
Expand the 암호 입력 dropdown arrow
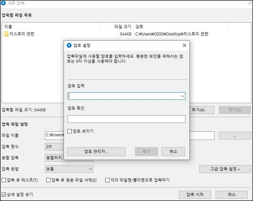[x=182, y=96]
